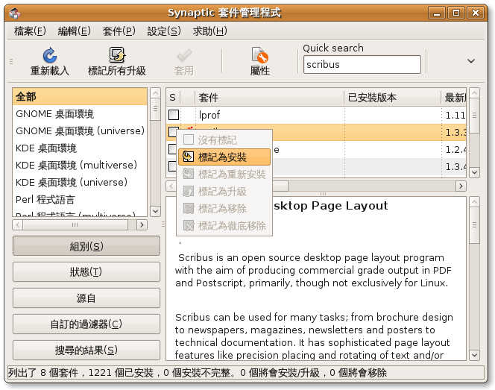
Task: Toggle the status checkbox in the 1.2.4 row
Action: pyautogui.click(x=172, y=149)
